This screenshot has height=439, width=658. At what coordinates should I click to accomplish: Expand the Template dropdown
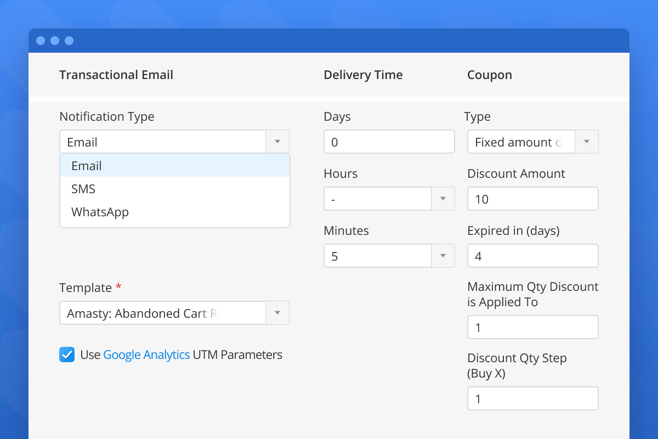(277, 313)
